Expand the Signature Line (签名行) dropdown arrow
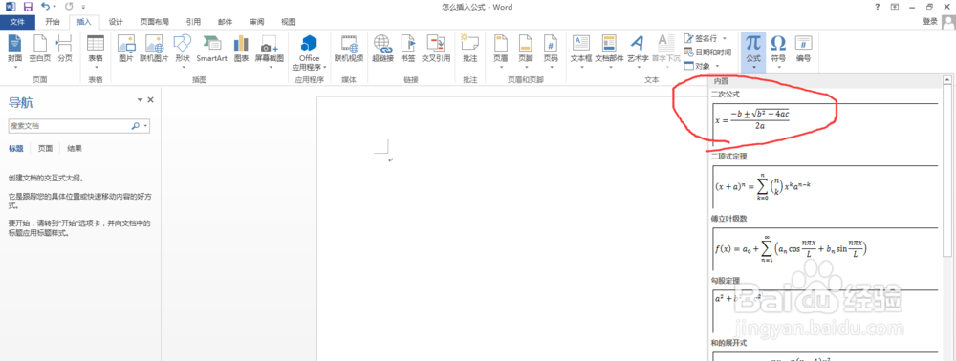Image resolution: width=956 pixels, height=361 pixels. (725, 38)
